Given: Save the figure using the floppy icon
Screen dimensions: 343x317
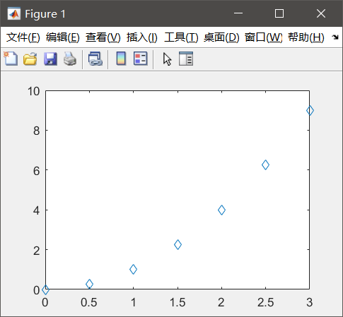Looking at the screenshot, I should (50, 59).
